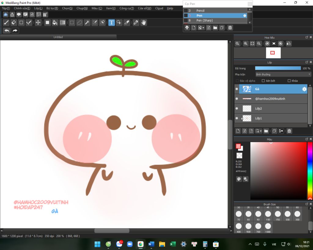This screenshot has width=313, height=250.
Task: Select the Lớp2 layer
Action: [x=271, y=108]
